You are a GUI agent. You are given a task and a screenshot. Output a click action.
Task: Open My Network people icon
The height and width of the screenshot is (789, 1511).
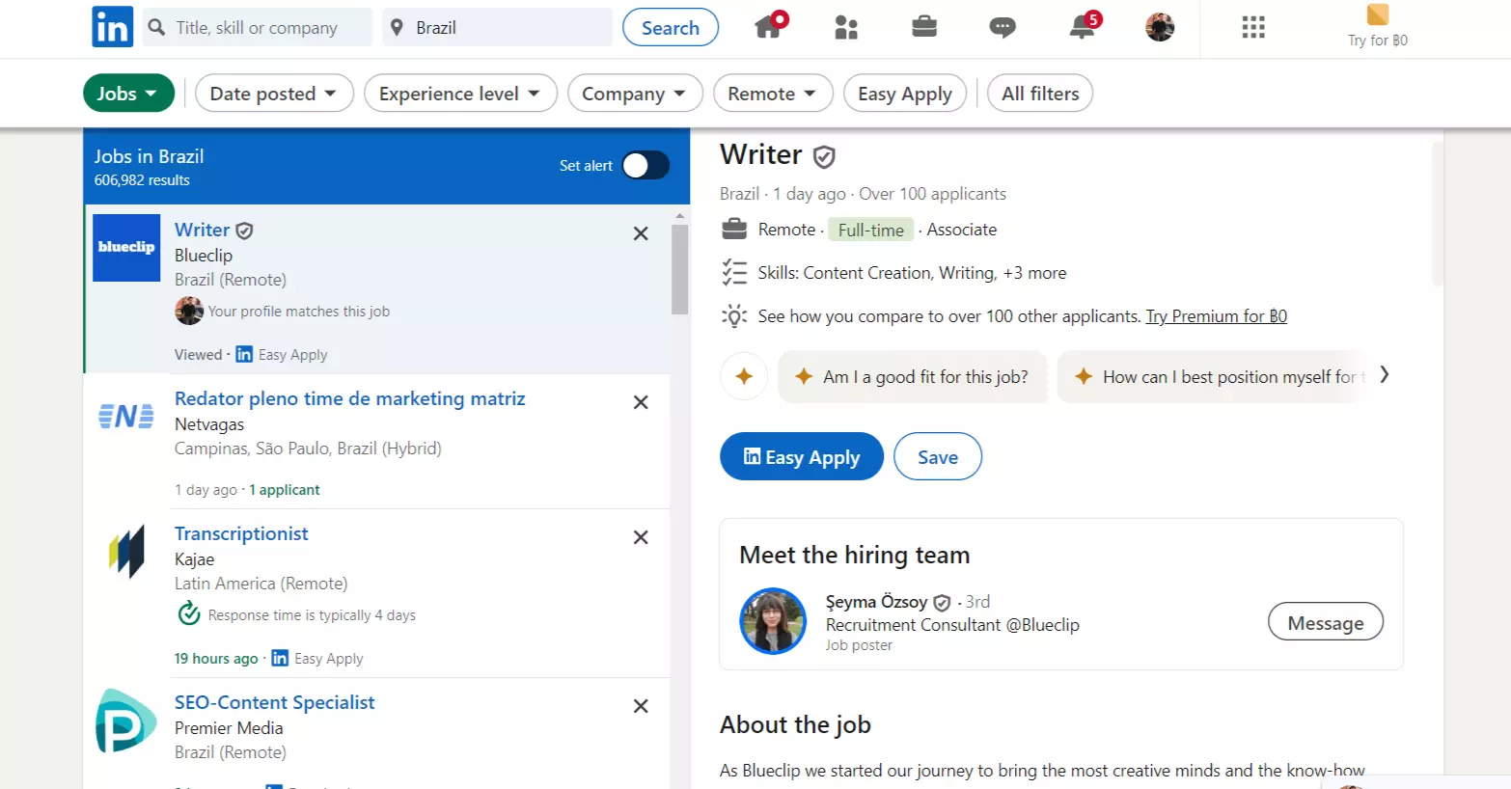coord(846,27)
